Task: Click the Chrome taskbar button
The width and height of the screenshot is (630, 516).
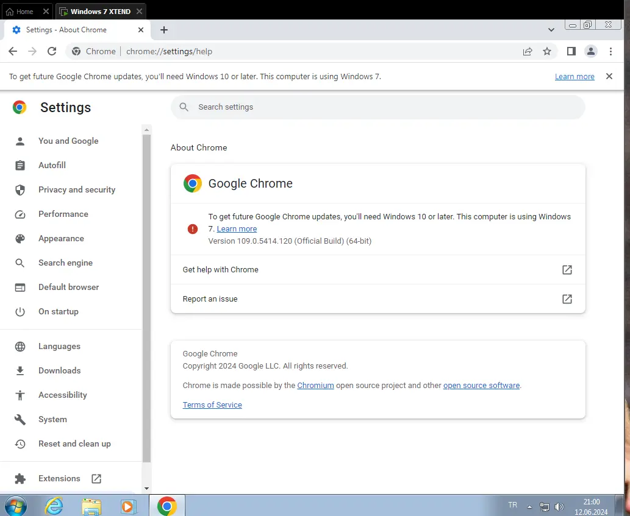Action: click(167, 506)
